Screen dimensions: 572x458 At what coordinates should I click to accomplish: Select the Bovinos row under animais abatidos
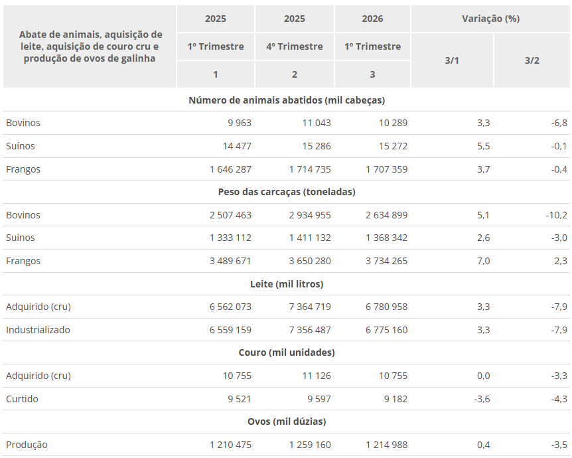[286, 123]
